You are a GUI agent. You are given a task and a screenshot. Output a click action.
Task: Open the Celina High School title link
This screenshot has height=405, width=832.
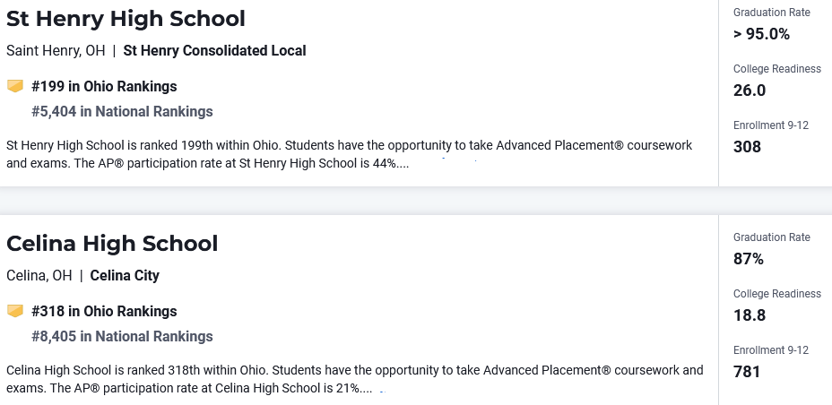point(112,243)
